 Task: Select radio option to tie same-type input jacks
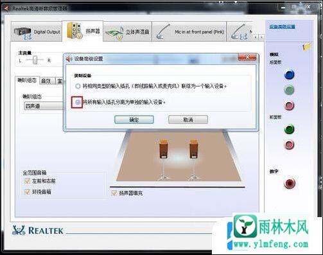pyautogui.click(x=78, y=86)
